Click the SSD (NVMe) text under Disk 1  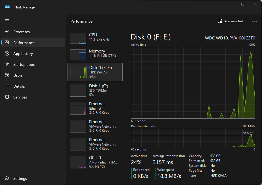(x=98, y=91)
